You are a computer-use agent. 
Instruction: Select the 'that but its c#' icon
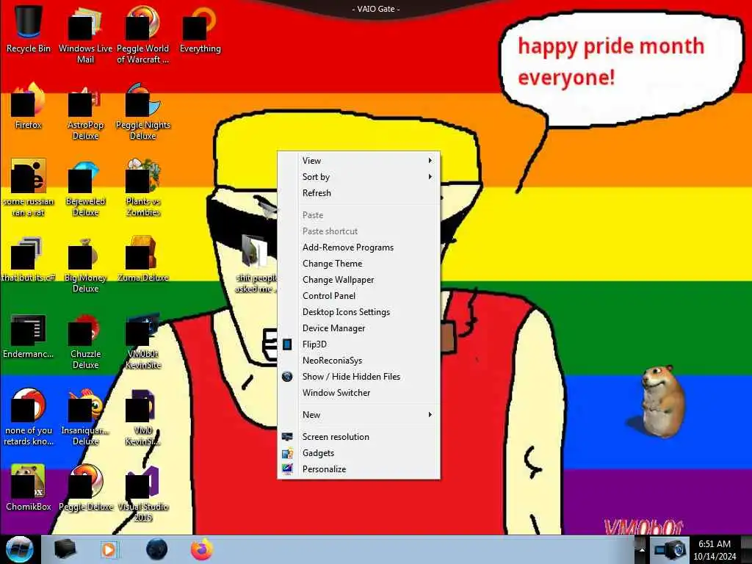point(29,259)
